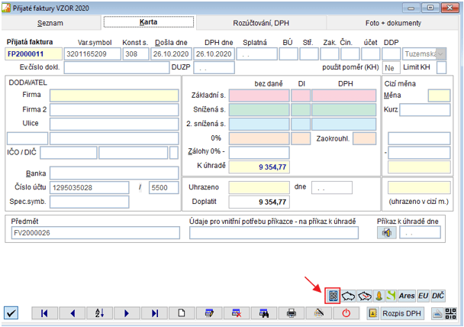Click the edit record pencil icon
This screenshot has width=464, height=327.
point(209,313)
